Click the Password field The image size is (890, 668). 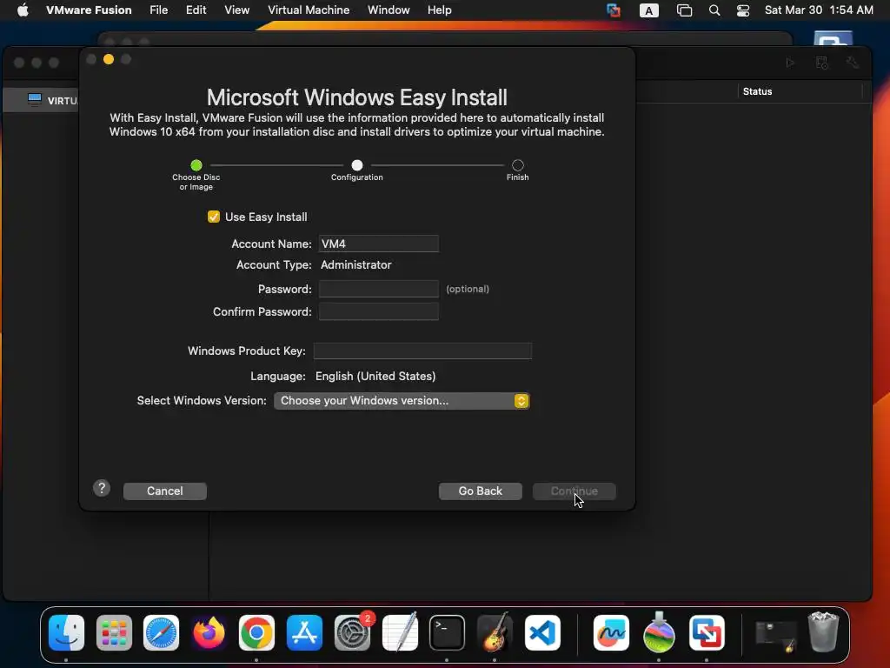click(x=379, y=289)
